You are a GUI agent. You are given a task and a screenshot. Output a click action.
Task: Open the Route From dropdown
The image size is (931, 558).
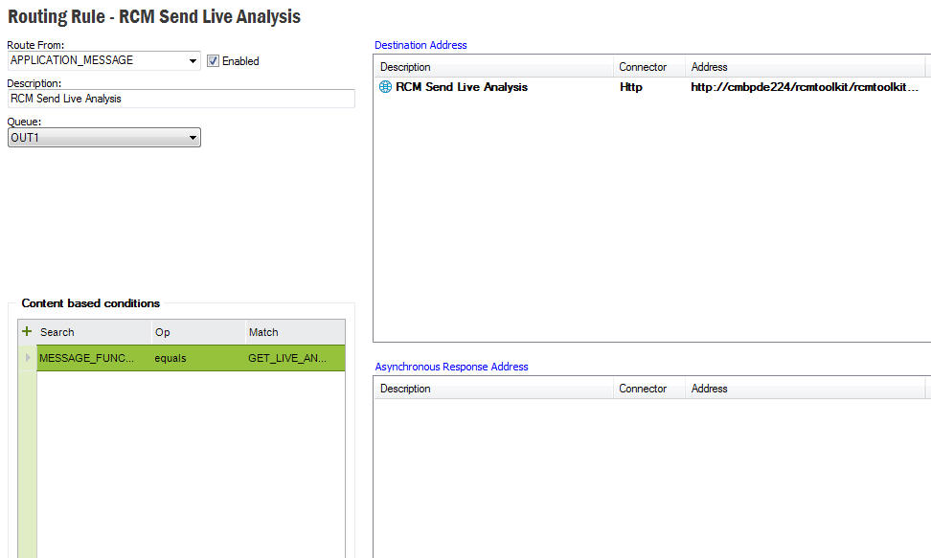point(193,60)
